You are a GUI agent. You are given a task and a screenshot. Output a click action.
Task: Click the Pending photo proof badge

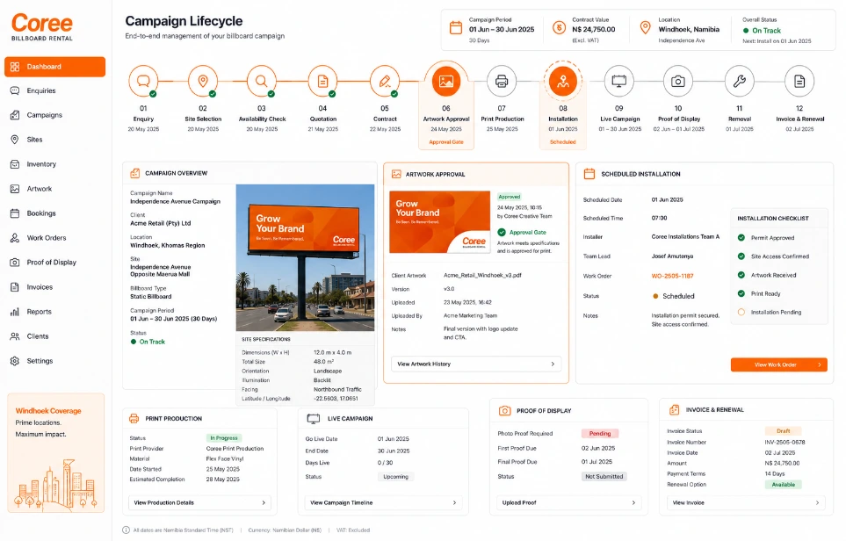click(x=600, y=434)
